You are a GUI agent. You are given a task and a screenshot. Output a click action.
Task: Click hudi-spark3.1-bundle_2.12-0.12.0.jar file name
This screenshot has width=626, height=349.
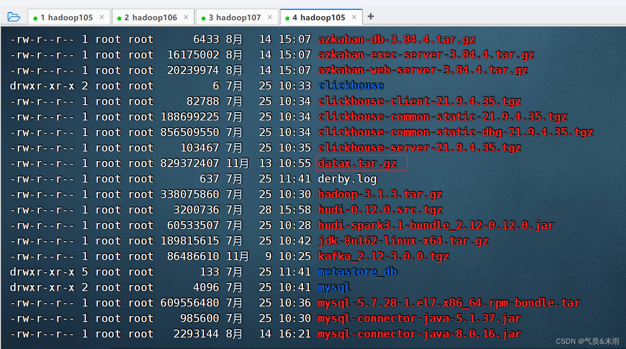pyautogui.click(x=436, y=225)
